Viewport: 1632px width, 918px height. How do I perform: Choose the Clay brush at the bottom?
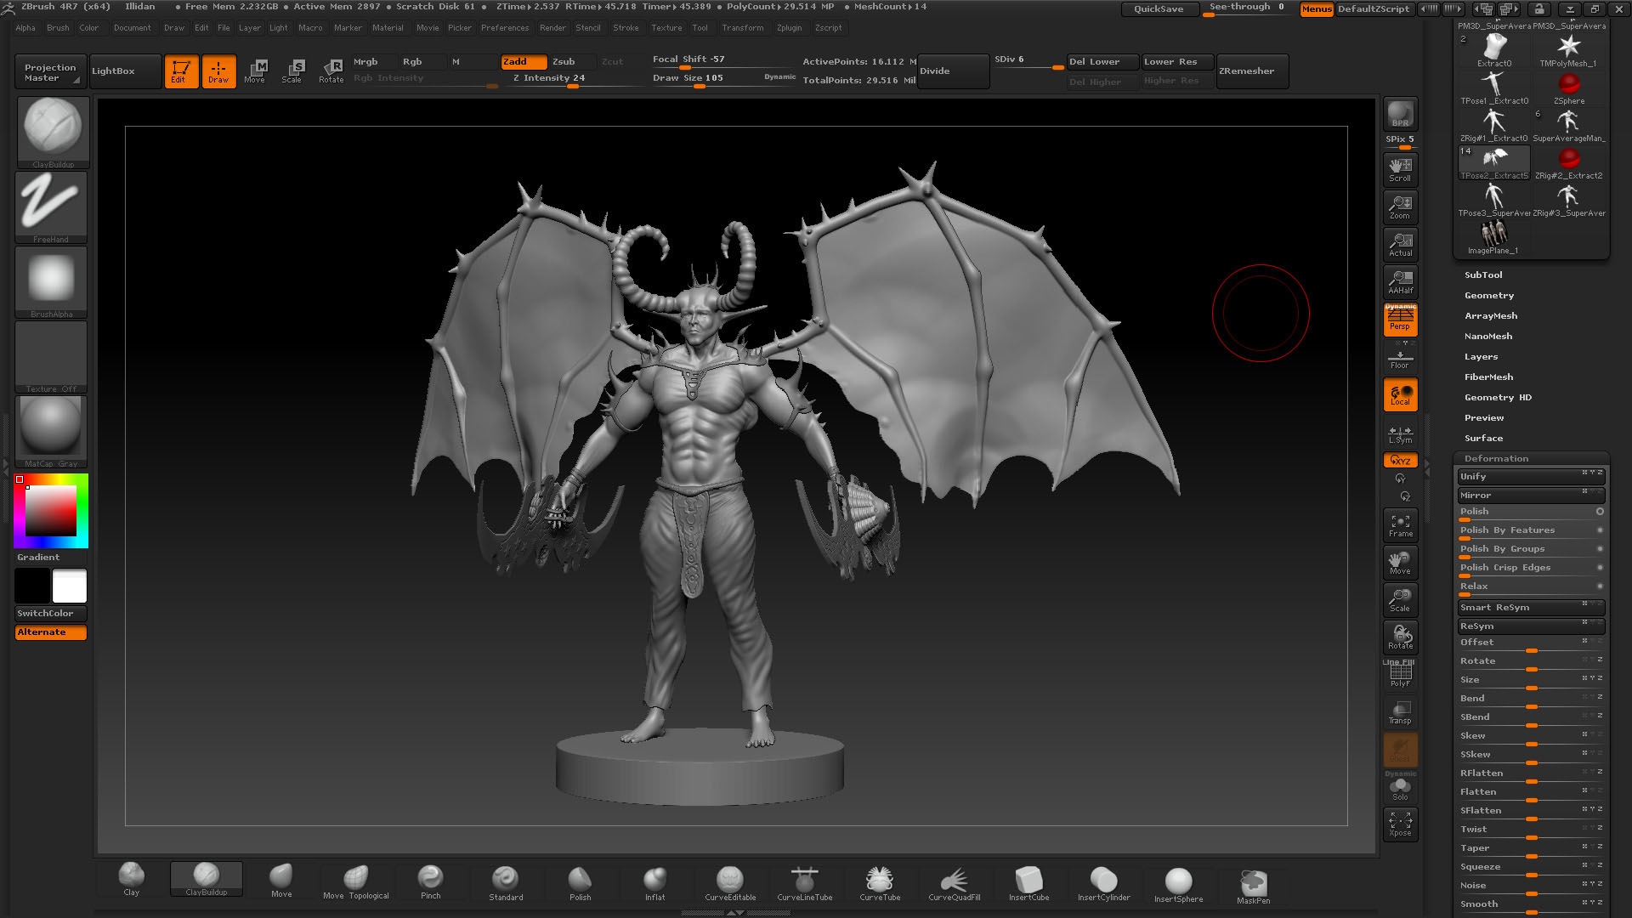click(x=132, y=880)
